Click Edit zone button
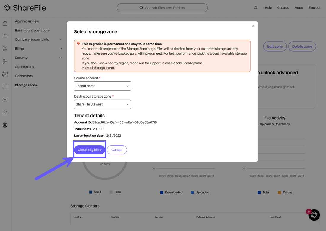This screenshot has height=231, width=326. pyautogui.click(x=275, y=47)
